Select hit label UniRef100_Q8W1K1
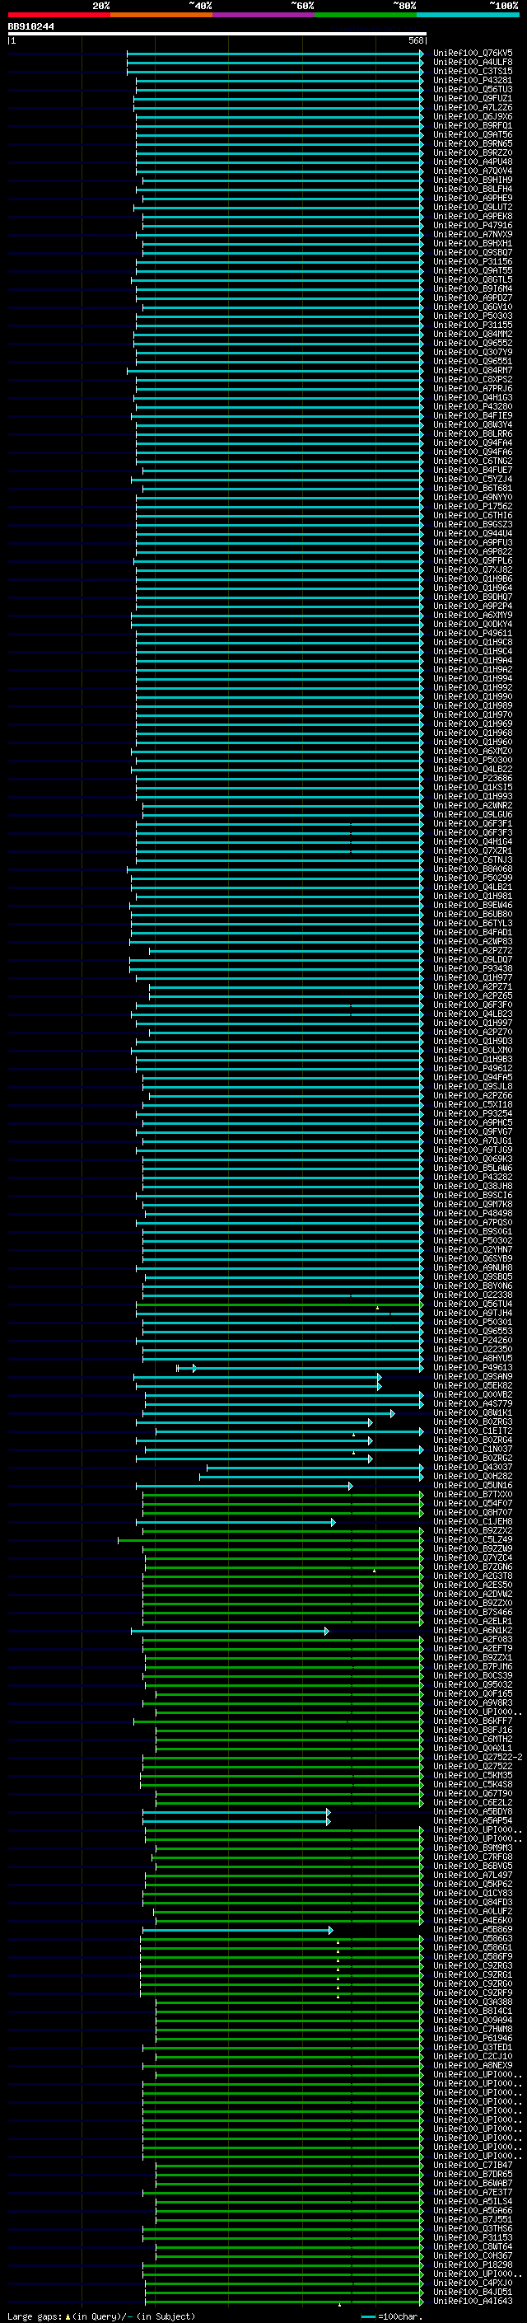The image size is (527, 2323). click(x=473, y=1413)
